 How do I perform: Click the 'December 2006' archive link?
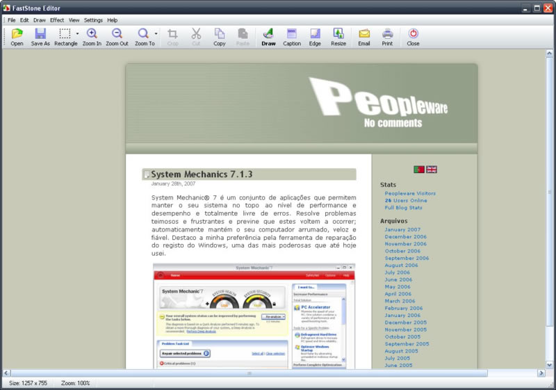[x=406, y=236]
